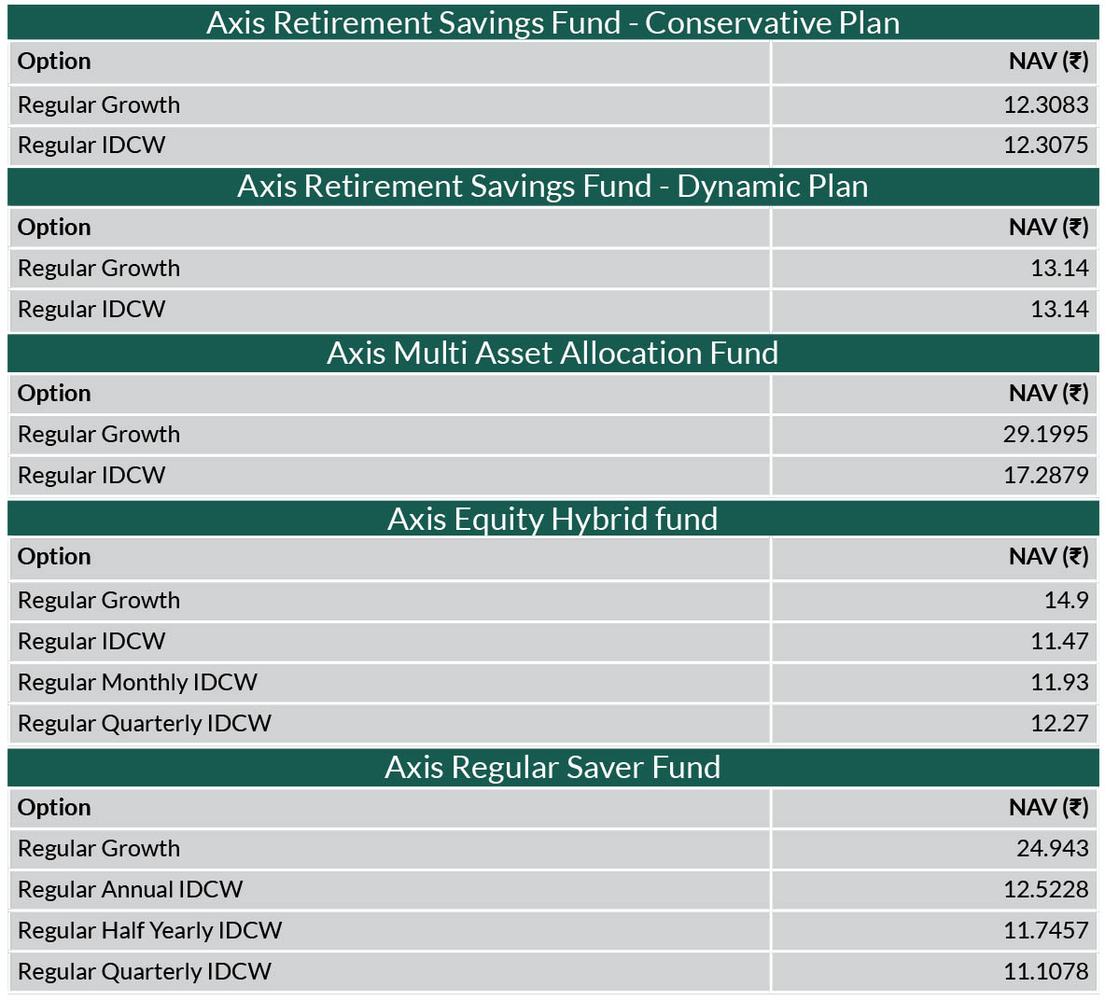Click Regular Growth under Conservative Plan
The width and height of the screenshot is (1105, 1001).
(99, 105)
